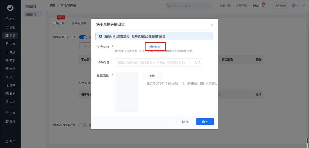Open 概况 (Overview) in the sidebar
This screenshot has width=309, height=148.
tap(10, 19)
